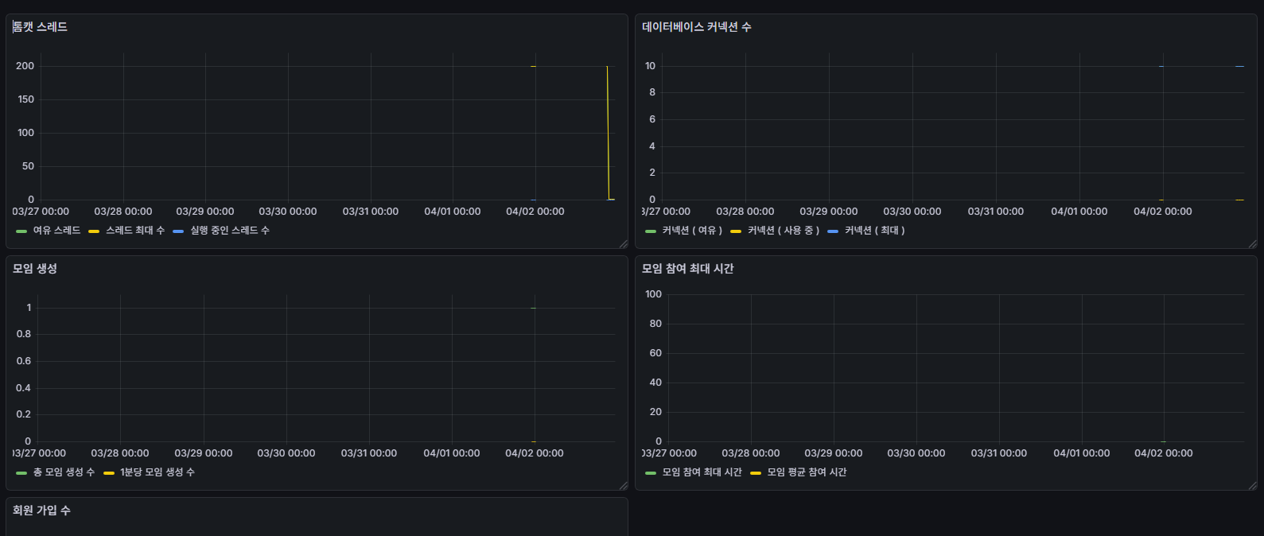Open the 회원 가입 수 panel title
This screenshot has height=536, width=1264.
point(41,511)
